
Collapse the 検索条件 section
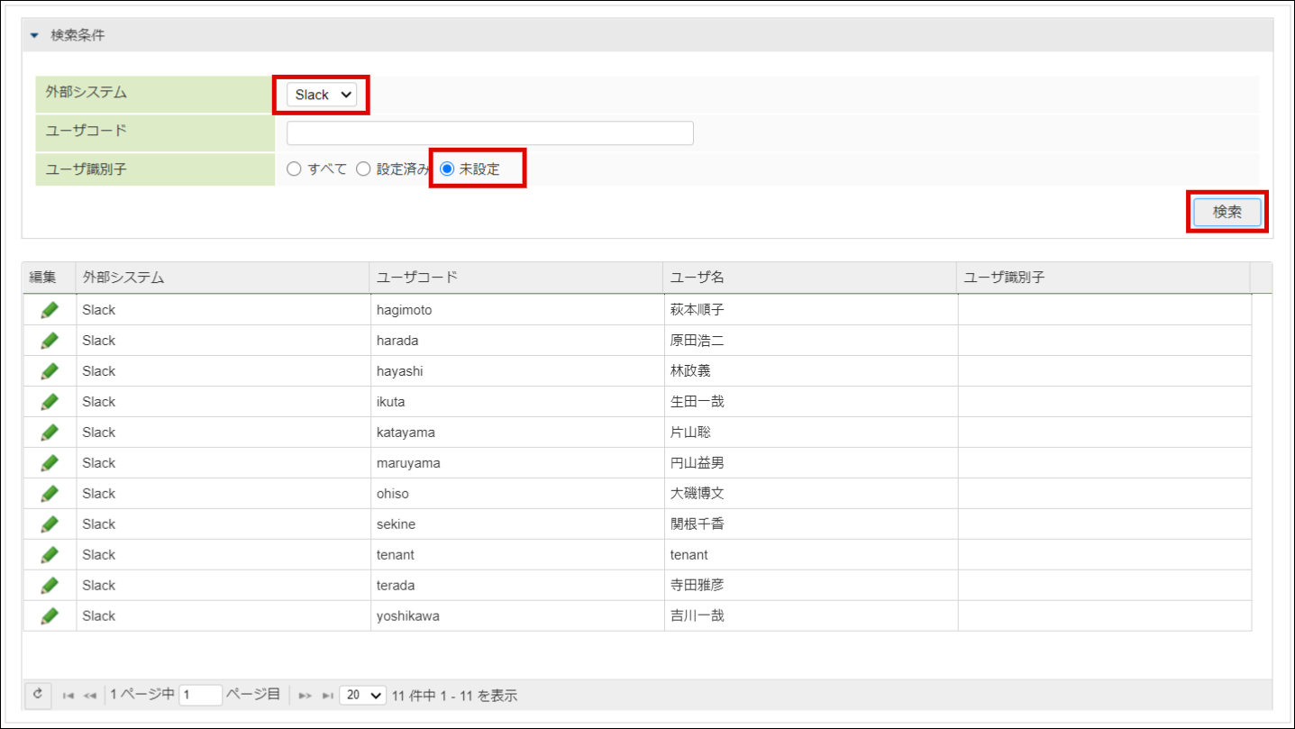click(35, 35)
